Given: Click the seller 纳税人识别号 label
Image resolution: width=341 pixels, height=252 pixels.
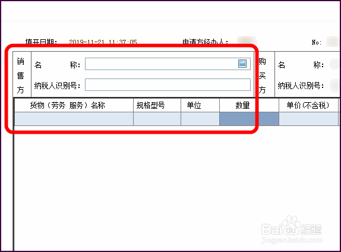Looking at the screenshot, I should (x=57, y=86).
